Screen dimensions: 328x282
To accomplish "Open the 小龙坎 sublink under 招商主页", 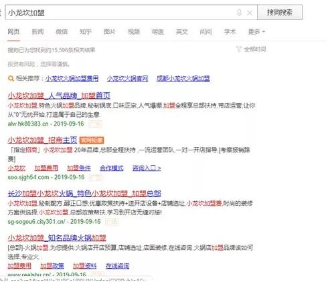I will click(17, 168).
